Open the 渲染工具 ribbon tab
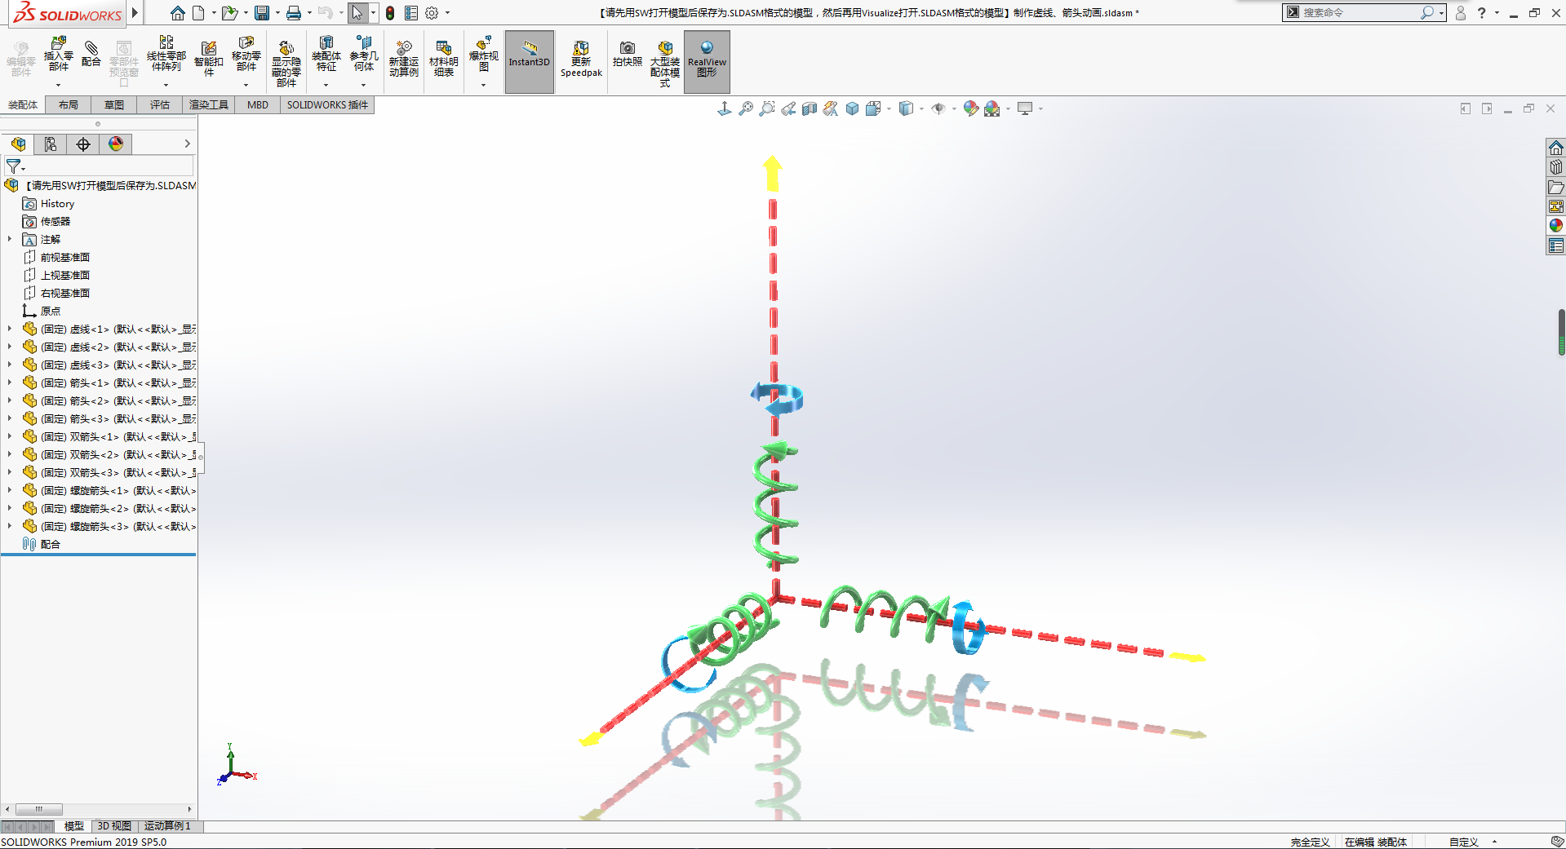The image size is (1566, 849). click(x=209, y=104)
